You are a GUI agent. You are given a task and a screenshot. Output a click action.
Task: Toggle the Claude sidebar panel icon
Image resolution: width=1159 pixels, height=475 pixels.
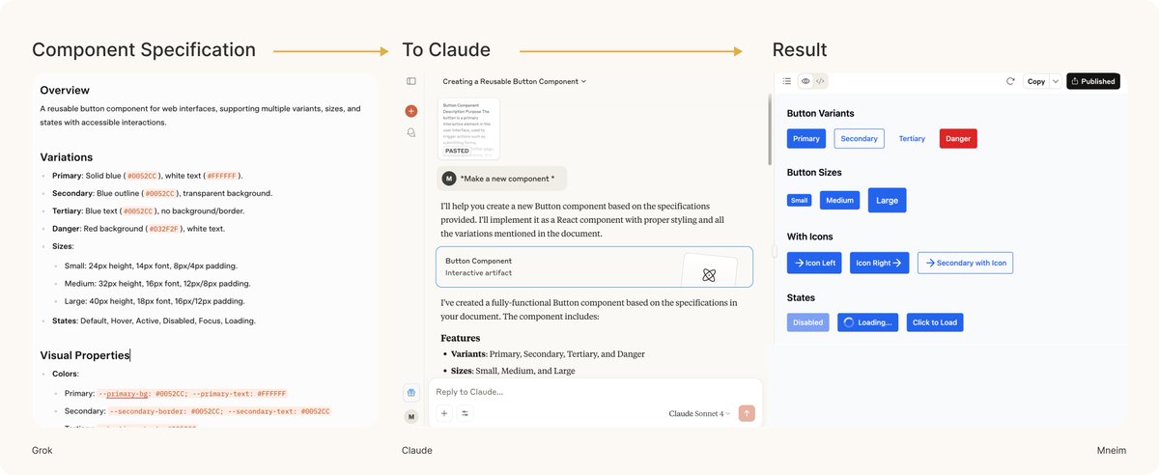411,82
